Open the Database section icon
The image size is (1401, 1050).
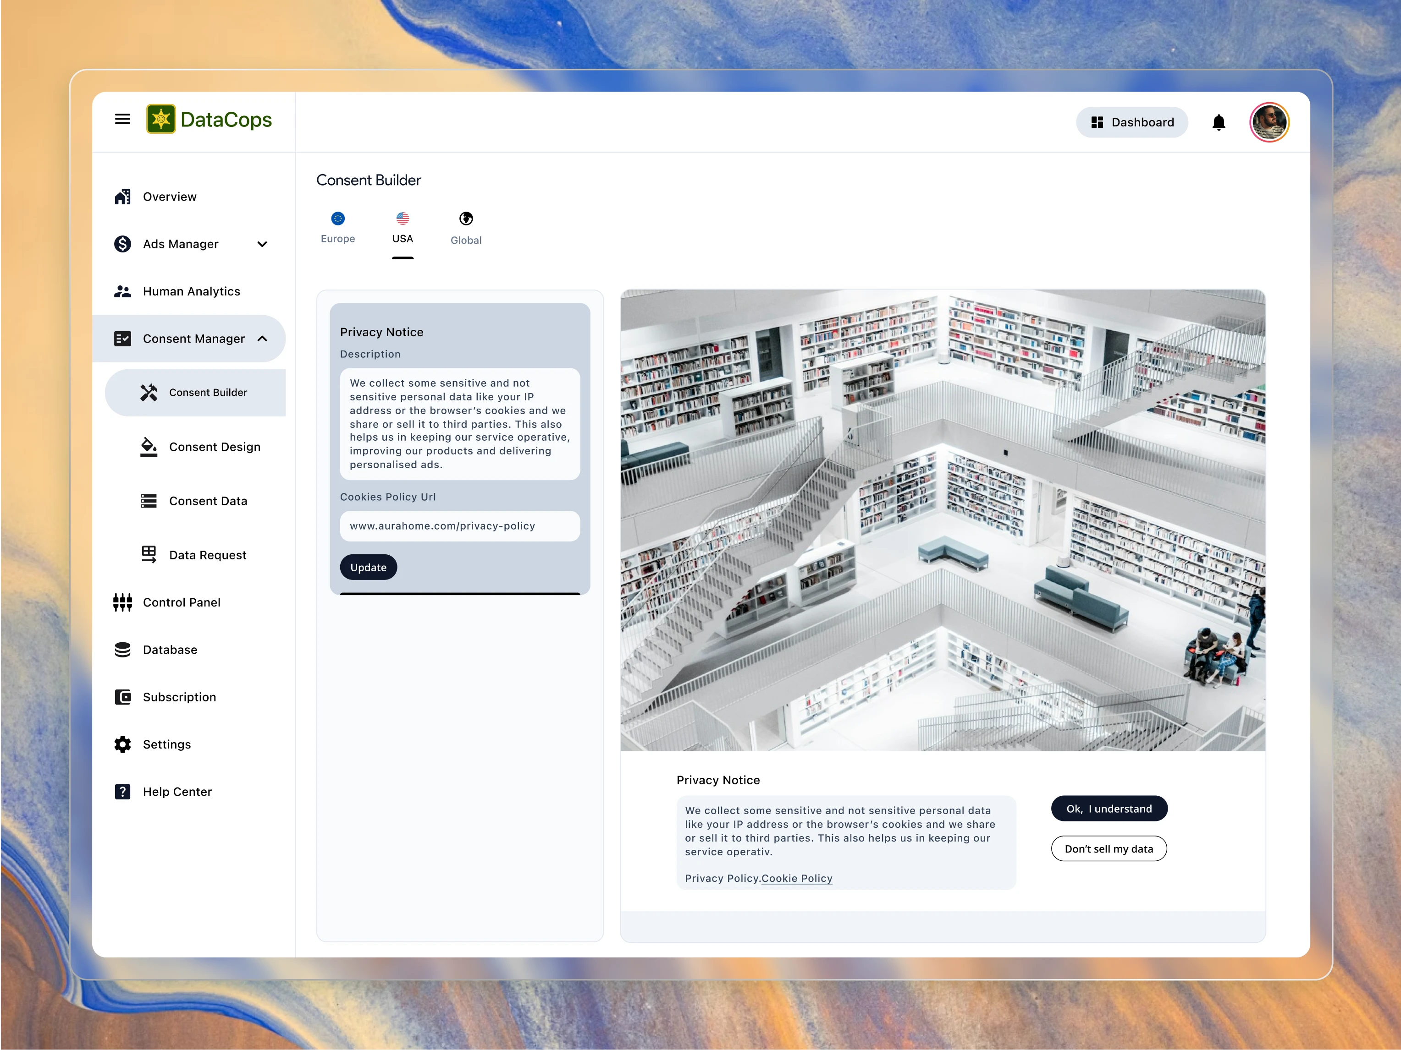click(122, 649)
